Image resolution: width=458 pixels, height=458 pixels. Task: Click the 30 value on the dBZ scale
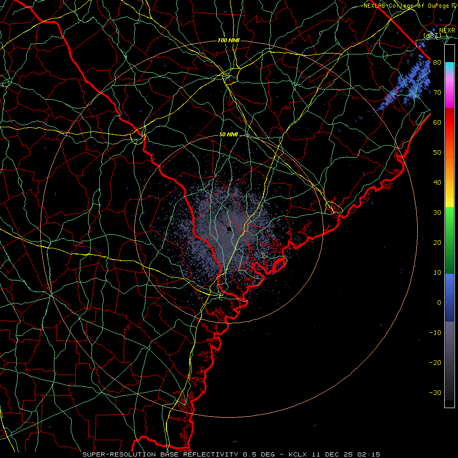click(437, 213)
